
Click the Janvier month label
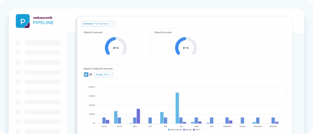104,126
